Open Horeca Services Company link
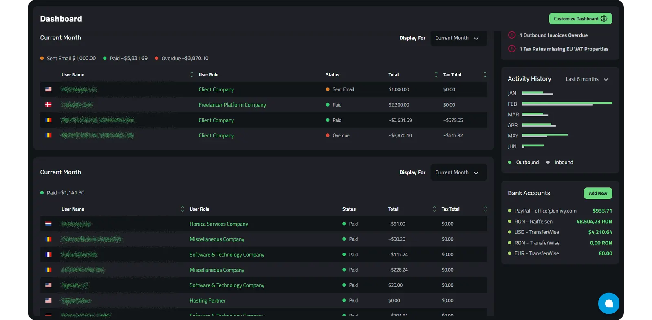652x320 pixels. point(219,224)
